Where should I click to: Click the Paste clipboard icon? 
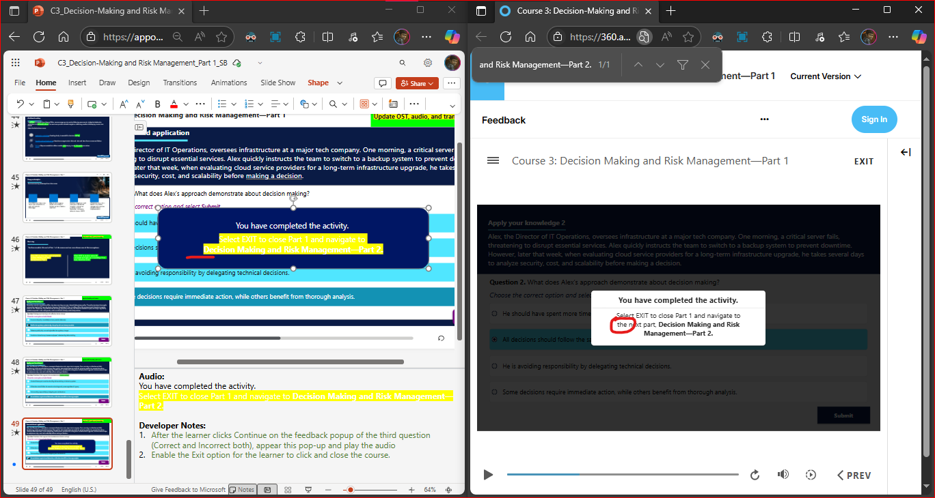pos(47,104)
